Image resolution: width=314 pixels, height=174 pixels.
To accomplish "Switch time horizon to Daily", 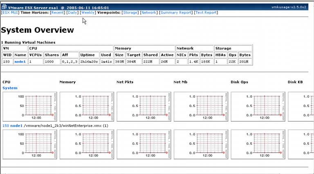I will pos(72,13).
